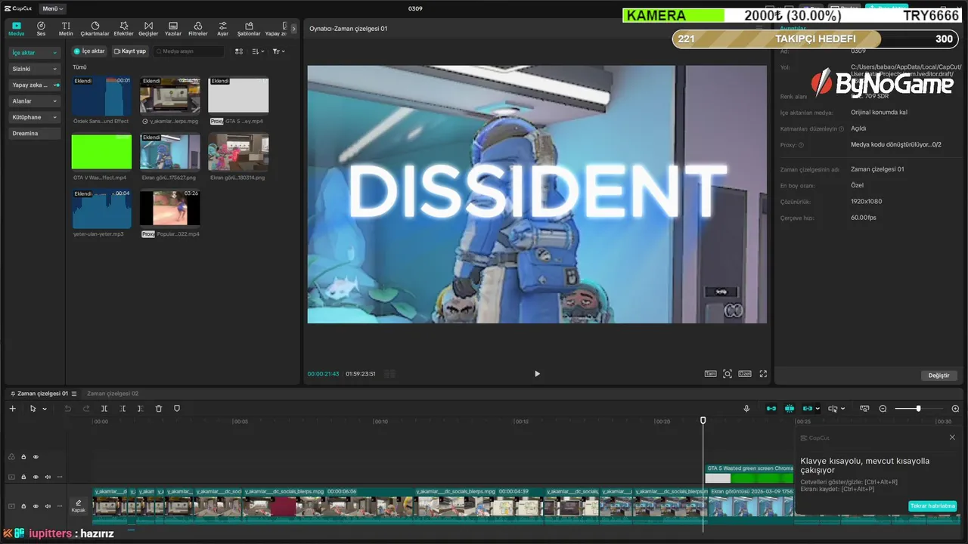Delete the selected clip with trash icon
Screen dimensions: 968x544
pyautogui.click(x=159, y=409)
